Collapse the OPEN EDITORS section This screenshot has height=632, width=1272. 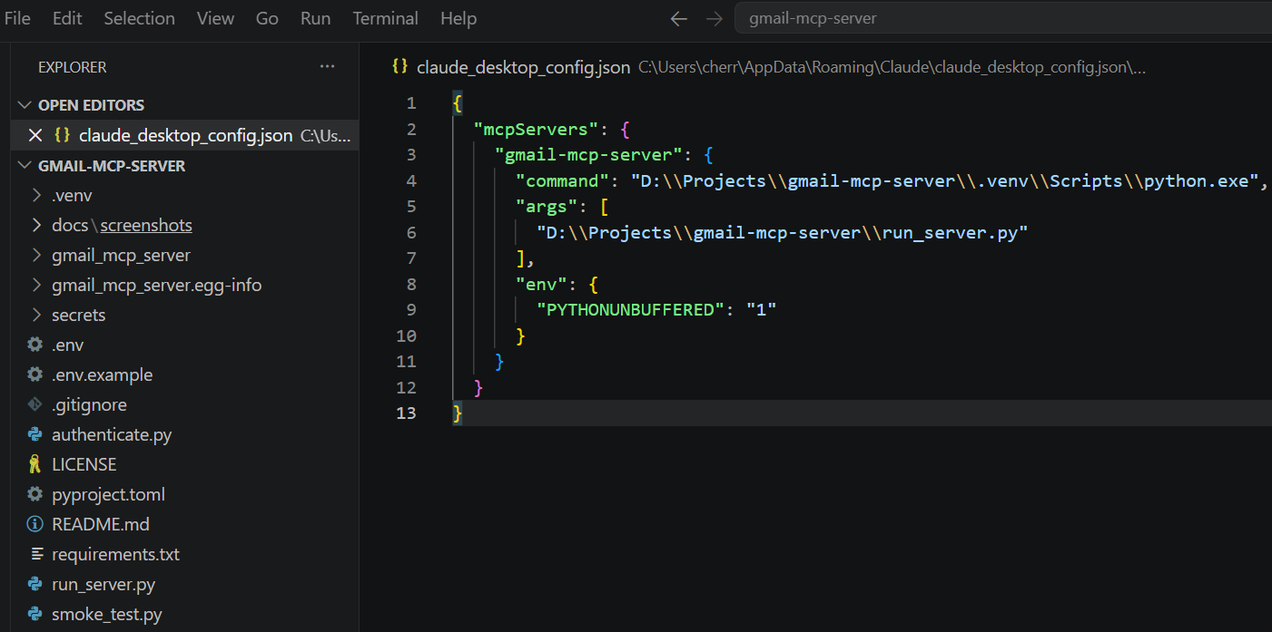pos(25,105)
